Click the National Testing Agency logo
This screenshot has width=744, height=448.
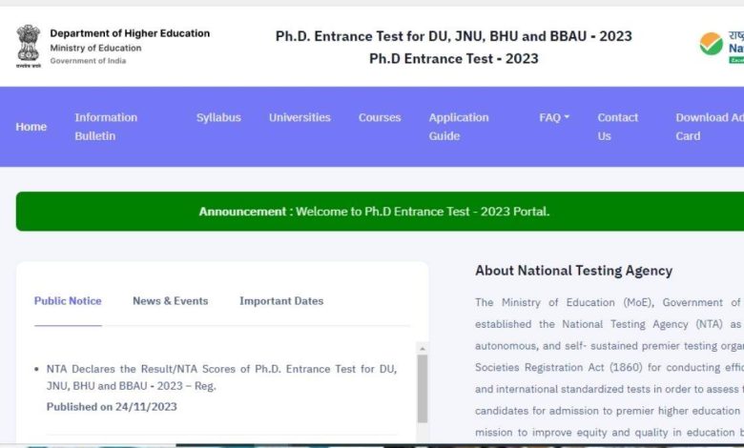pos(721,45)
